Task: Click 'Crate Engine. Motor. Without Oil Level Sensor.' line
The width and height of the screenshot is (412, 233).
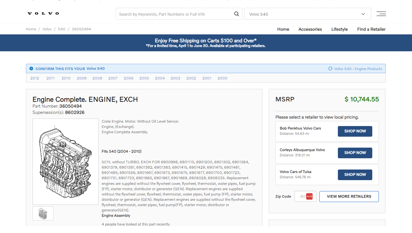Action: [140, 121]
